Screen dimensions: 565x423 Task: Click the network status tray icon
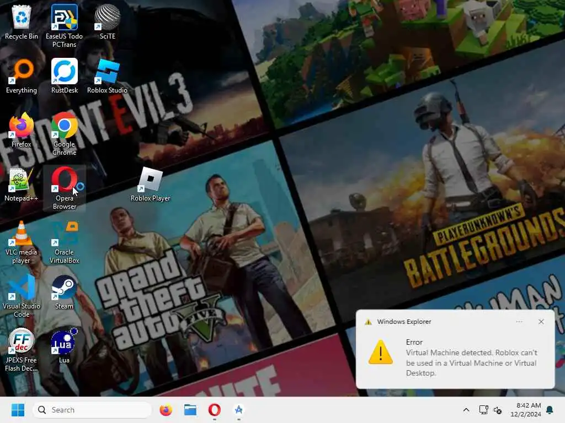pos(483,410)
